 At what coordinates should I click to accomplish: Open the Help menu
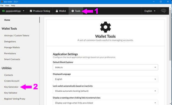[13, 6]
